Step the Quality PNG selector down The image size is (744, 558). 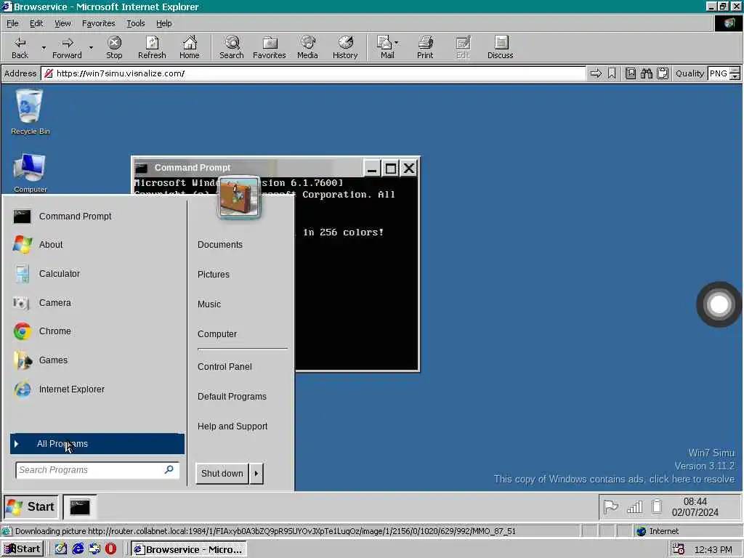(735, 76)
